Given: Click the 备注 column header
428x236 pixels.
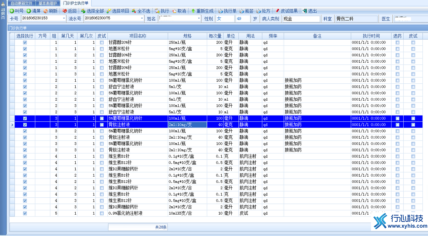Looking at the screenshot, I should [317, 36].
